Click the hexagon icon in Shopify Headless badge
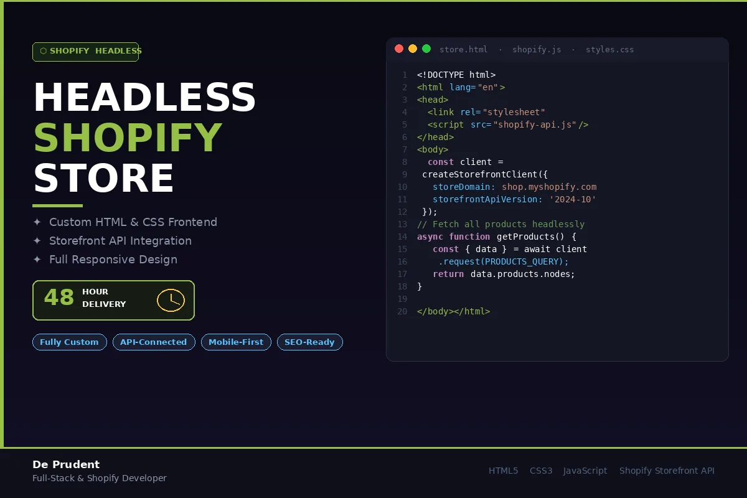 pos(43,51)
